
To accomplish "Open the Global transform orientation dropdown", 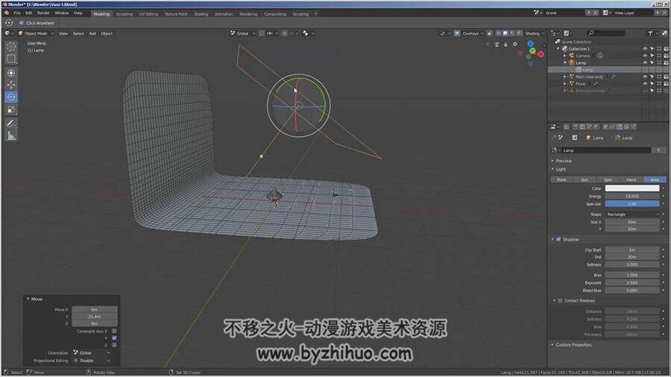I will tap(242, 33).
